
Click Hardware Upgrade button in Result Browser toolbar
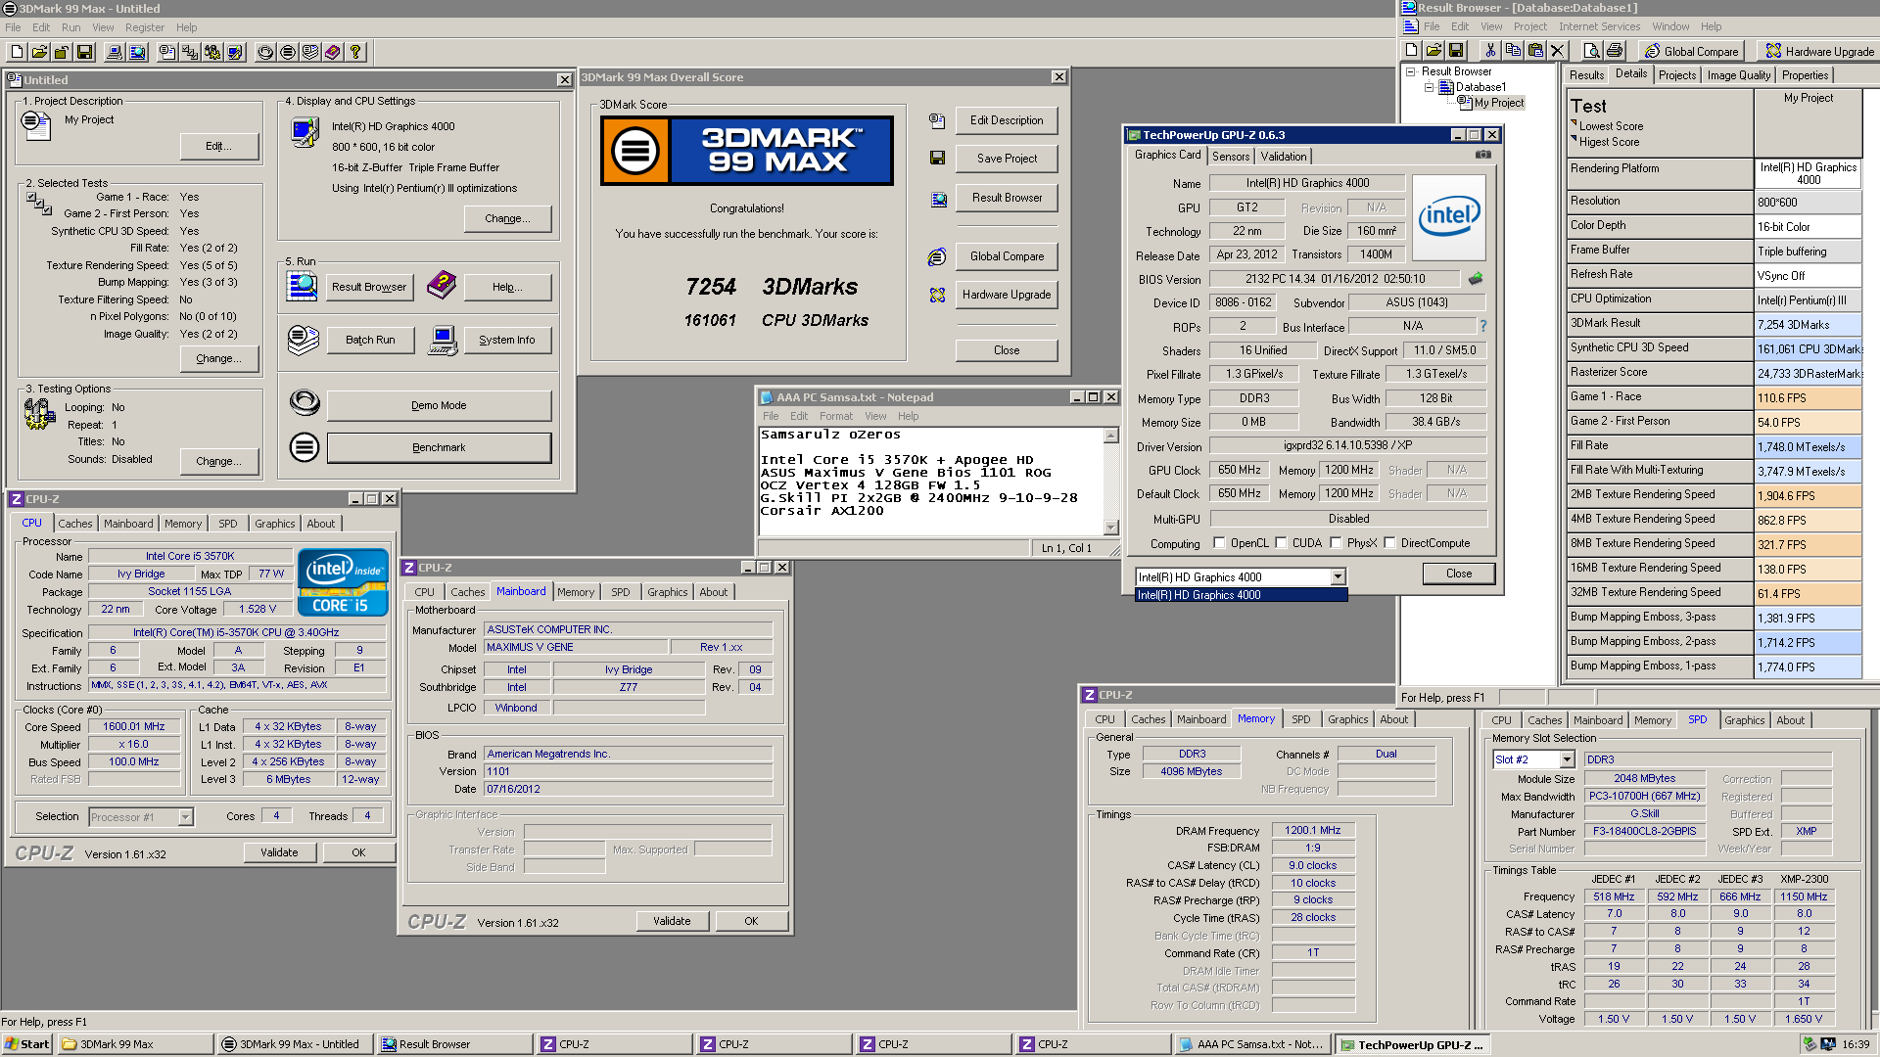pyautogui.click(x=1819, y=51)
